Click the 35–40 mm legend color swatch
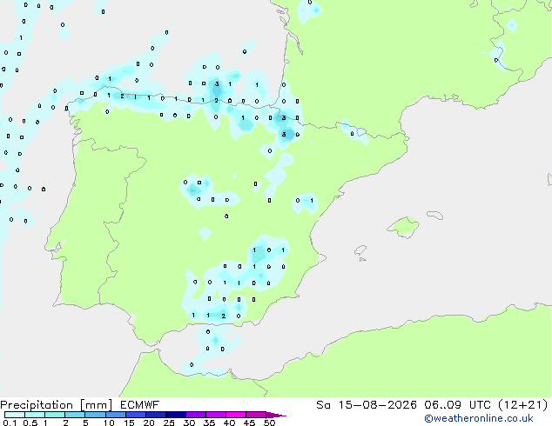Viewport: 552px width, 426px height. pyautogui.click(x=215, y=415)
